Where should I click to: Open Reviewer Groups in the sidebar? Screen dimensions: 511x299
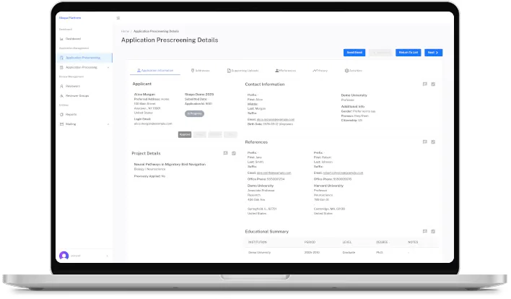tap(77, 96)
